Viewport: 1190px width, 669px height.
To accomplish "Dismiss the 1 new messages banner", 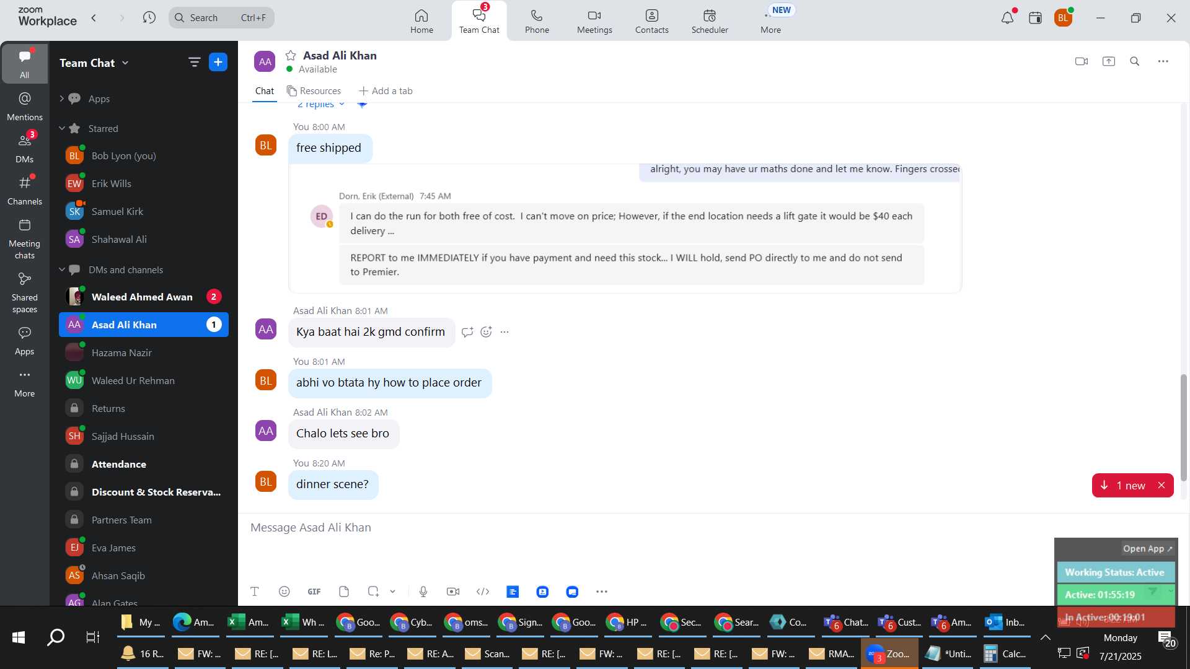I will [1161, 486].
